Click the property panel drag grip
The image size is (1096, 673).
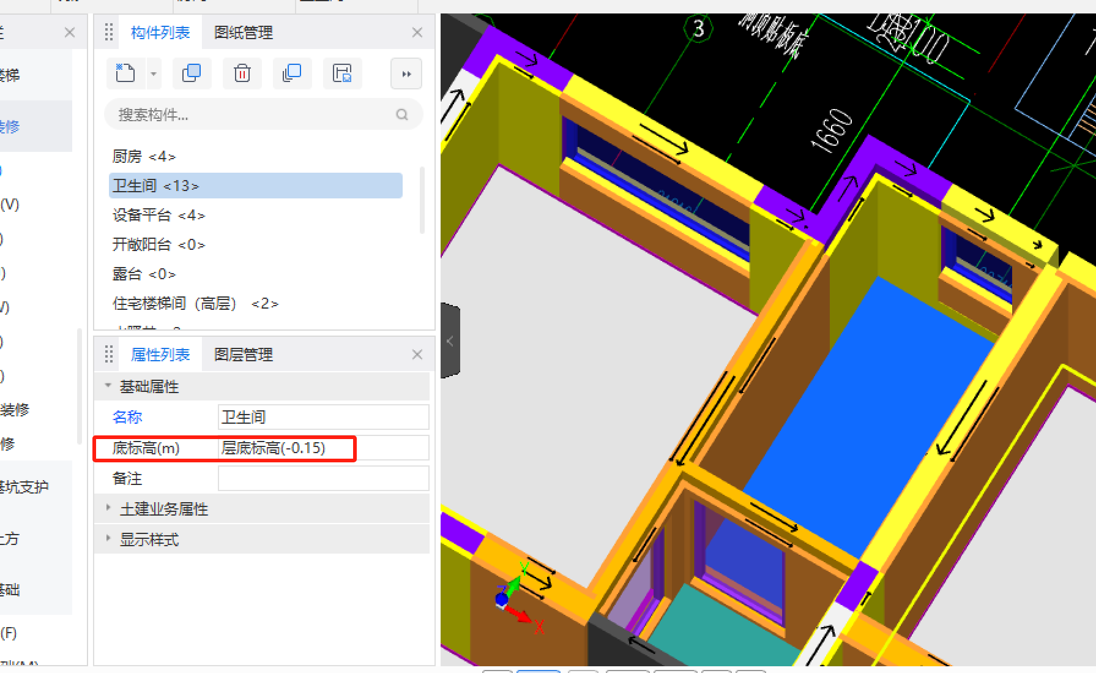(109, 355)
